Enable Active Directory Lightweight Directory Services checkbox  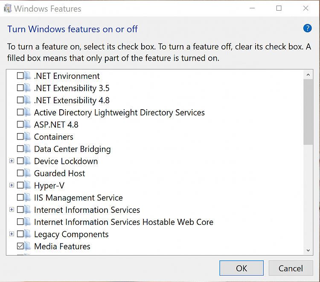tap(20, 112)
